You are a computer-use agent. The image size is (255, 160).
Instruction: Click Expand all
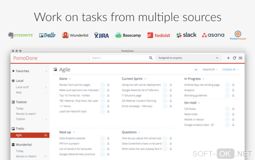click(210, 69)
